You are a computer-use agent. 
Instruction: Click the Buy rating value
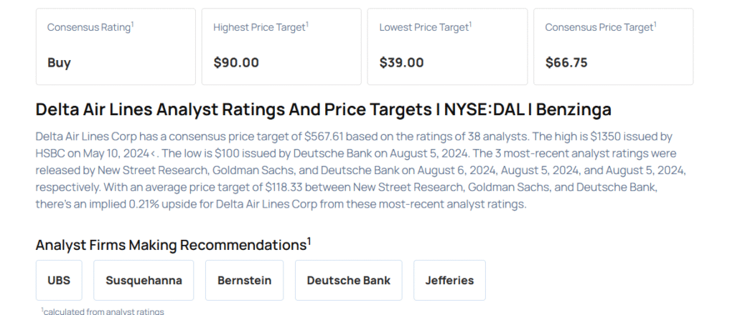coord(59,62)
